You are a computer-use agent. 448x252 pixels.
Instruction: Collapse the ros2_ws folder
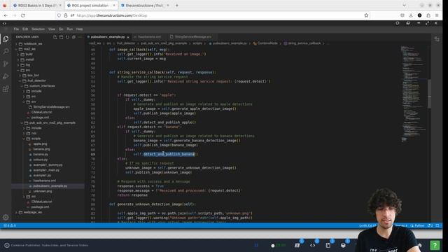[29, 49]
